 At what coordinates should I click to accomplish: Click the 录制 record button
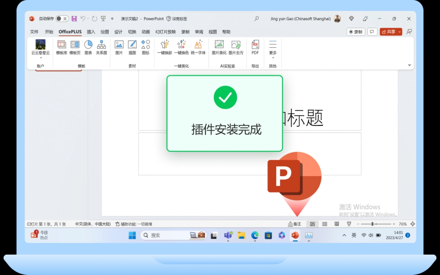coord(355,31)
